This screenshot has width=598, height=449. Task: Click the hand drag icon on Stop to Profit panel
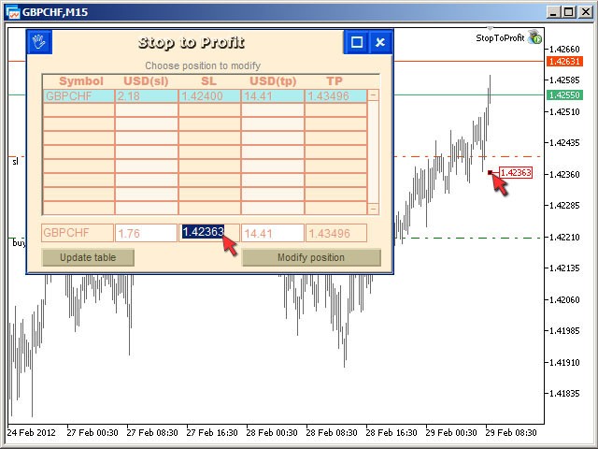[x=39, y=42]
